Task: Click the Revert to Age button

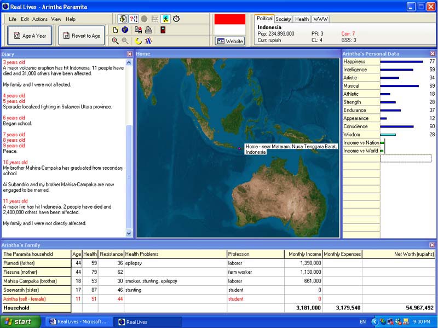Action: pos(80,35)
